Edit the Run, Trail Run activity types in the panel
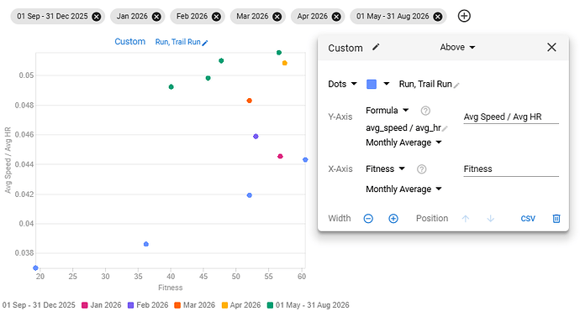 [429, 84]
